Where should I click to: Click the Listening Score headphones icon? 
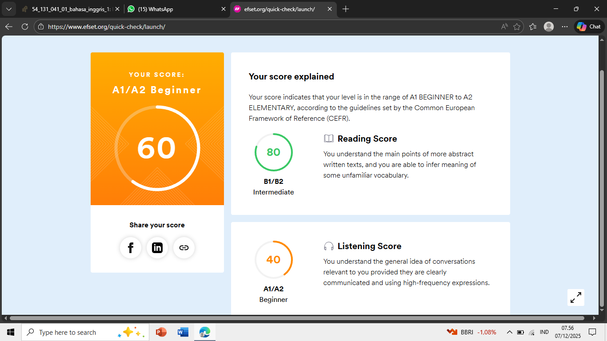click(328, 246)
